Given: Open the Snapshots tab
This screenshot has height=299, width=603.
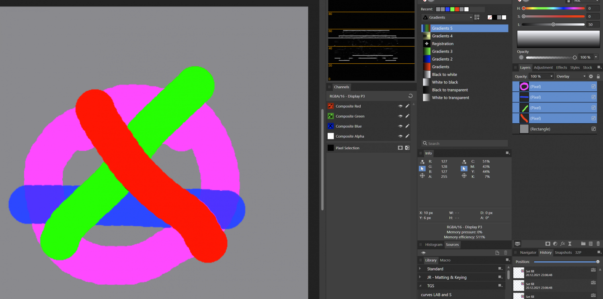Looking at the screenshot, I should [x=563, y=252].
